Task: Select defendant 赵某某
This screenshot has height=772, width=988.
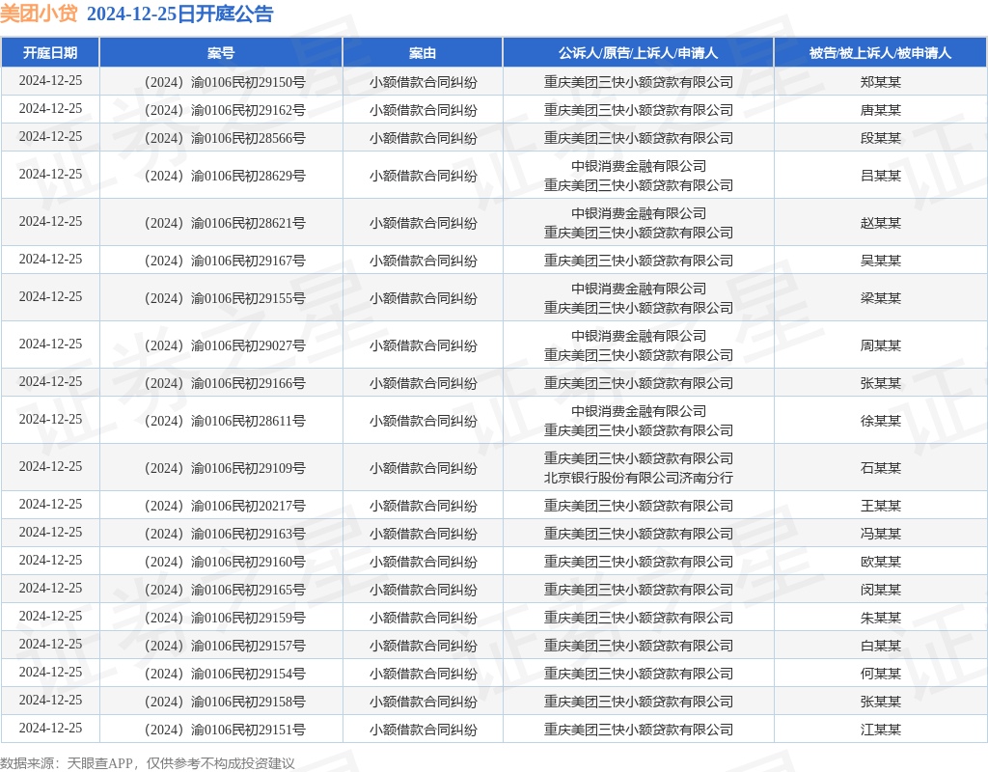Action: tap(880, 223)
